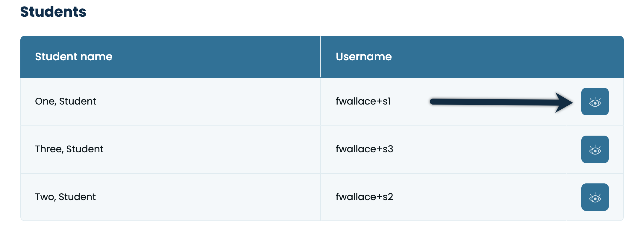Viewport: 634px width, 233px height.
Task: Click the Students page heading
Action: click(x=53, y=12)
